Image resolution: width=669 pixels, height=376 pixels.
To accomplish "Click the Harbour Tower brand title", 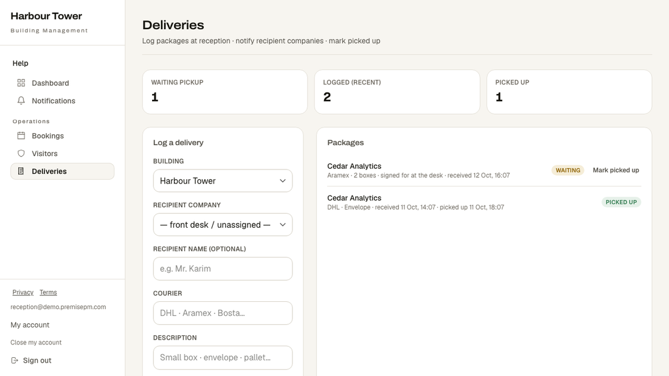I will (x=46, y=16).
